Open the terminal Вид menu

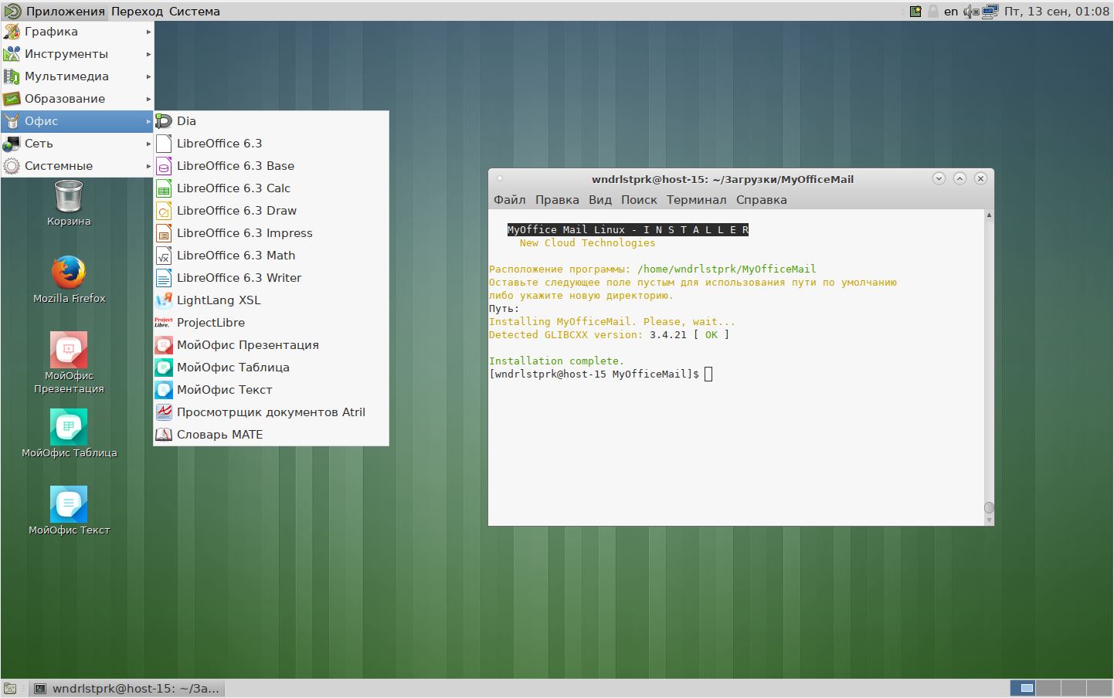(x=600, y=200)
